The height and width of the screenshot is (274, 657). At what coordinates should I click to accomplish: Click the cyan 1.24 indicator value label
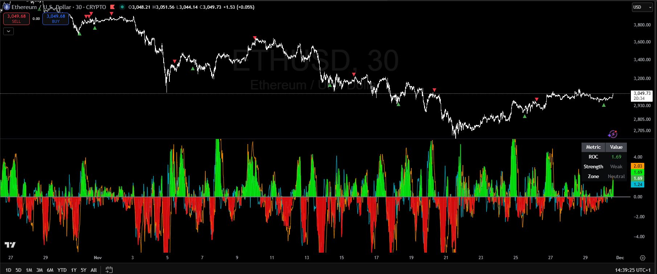(638, 185)
